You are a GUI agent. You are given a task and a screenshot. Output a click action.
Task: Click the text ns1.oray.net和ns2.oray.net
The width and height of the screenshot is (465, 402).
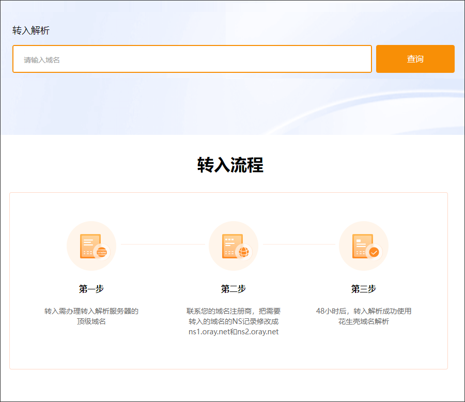tap(234, 332)
